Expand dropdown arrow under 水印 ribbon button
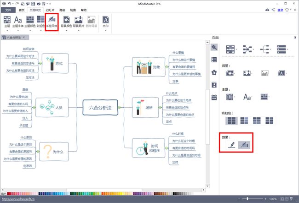This screenshot has width=299, height=203. tap(106, 30)
